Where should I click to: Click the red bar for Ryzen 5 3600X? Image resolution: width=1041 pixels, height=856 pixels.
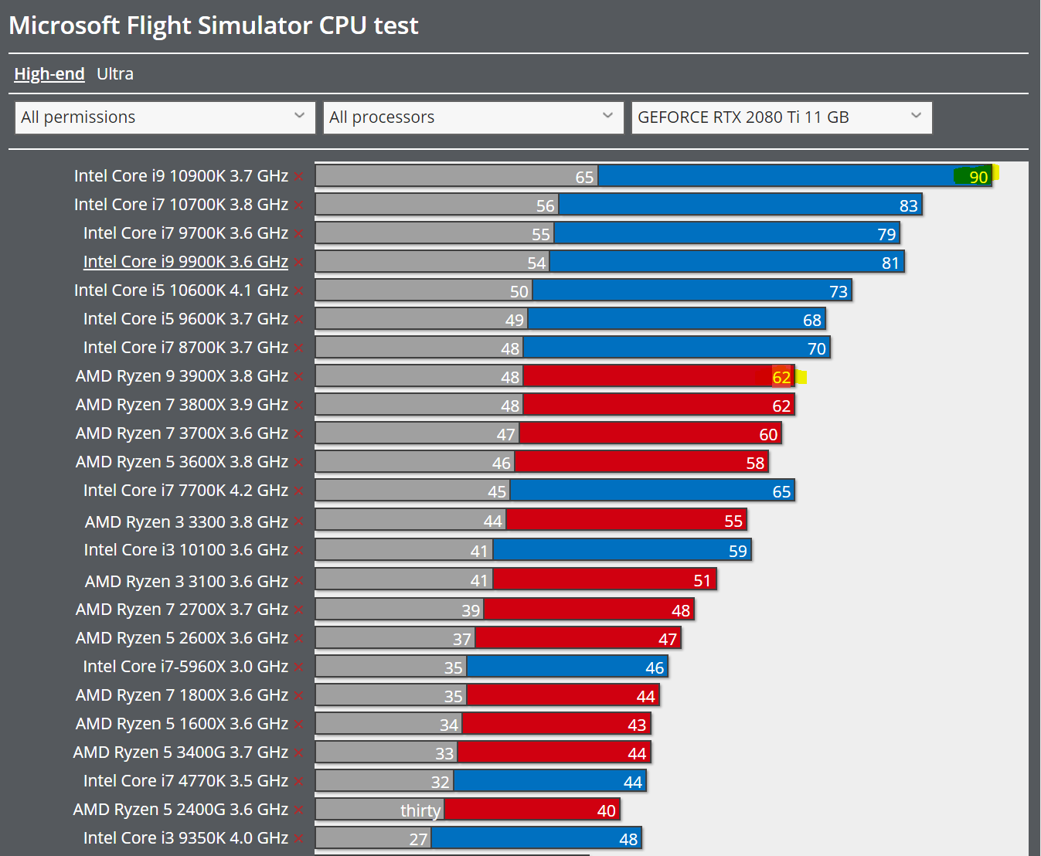(641, 462)
